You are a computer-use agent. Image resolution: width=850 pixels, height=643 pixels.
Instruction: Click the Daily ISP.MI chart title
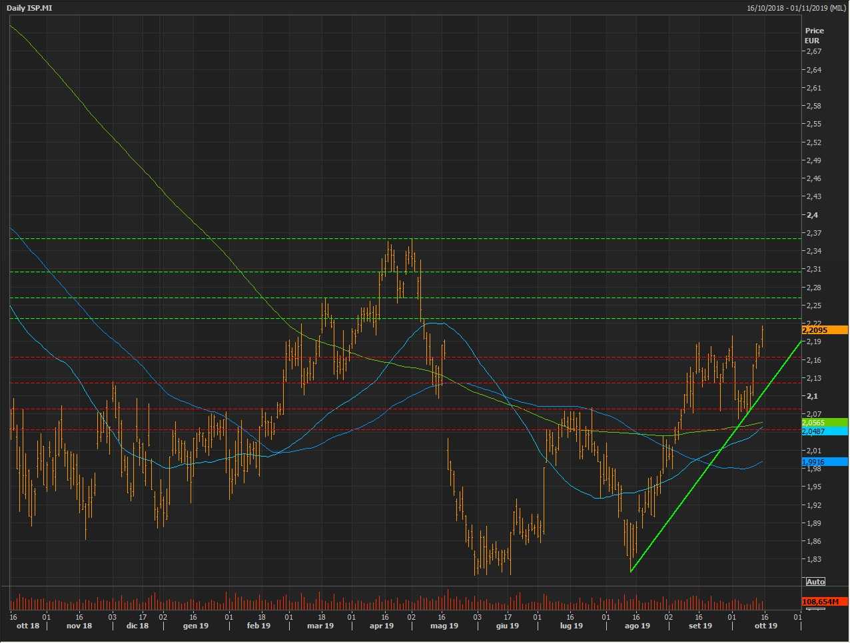[x=29, y=8]
